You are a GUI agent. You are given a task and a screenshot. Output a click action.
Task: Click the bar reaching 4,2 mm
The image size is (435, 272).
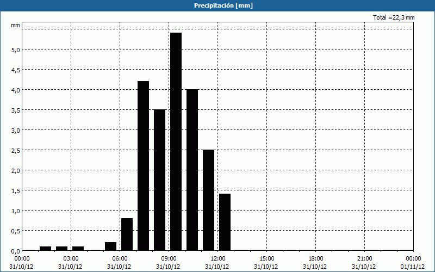pyautogui.click(x=144, y=166)
